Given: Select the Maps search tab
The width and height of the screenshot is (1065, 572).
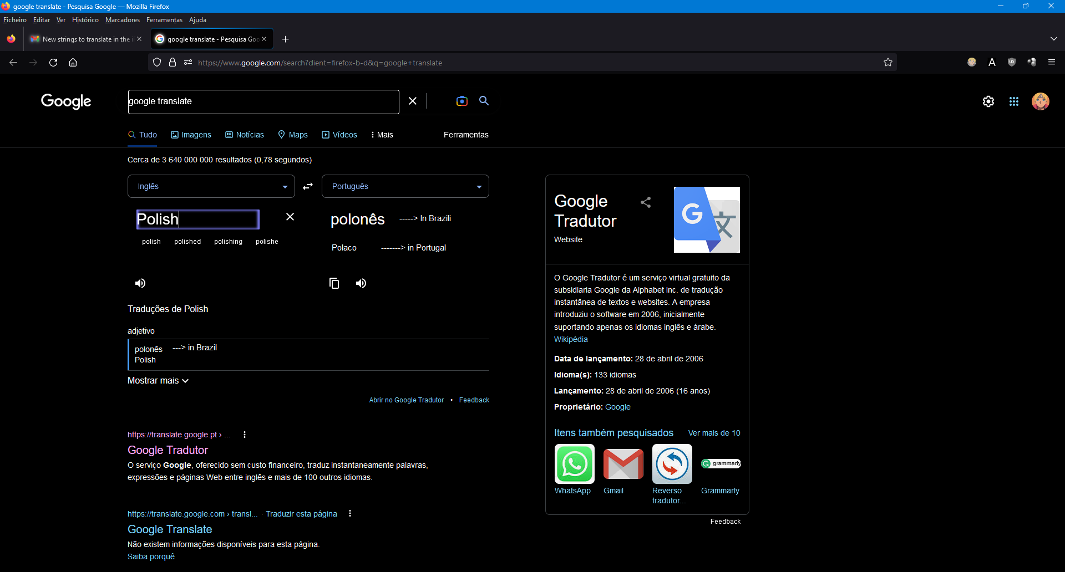Looking at the screenshot, I should click(x=293, y=135).
